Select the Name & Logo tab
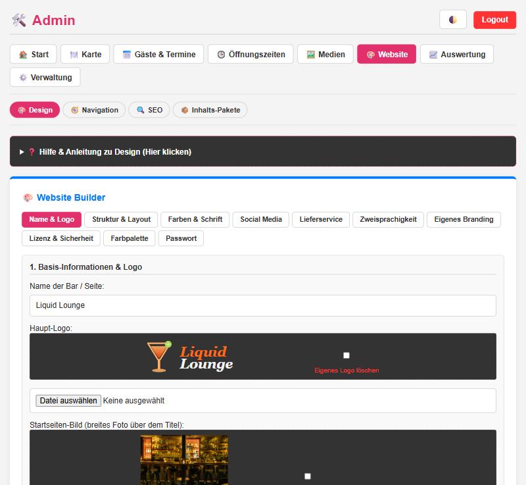The height and width of the screenshot is (485, 526). pyautogui.click(x=52, y=220)
